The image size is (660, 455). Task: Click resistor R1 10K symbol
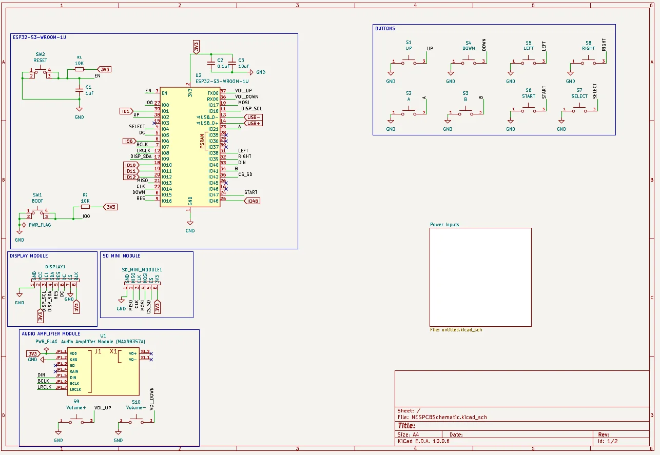coord(79,69)
